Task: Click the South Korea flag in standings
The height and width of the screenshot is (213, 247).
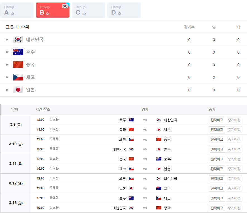Action: 18,39
